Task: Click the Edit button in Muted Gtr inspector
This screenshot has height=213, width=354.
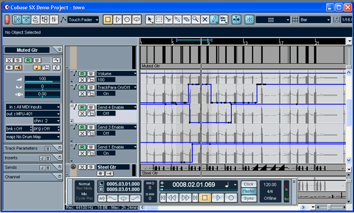Action: click(56, 67)
